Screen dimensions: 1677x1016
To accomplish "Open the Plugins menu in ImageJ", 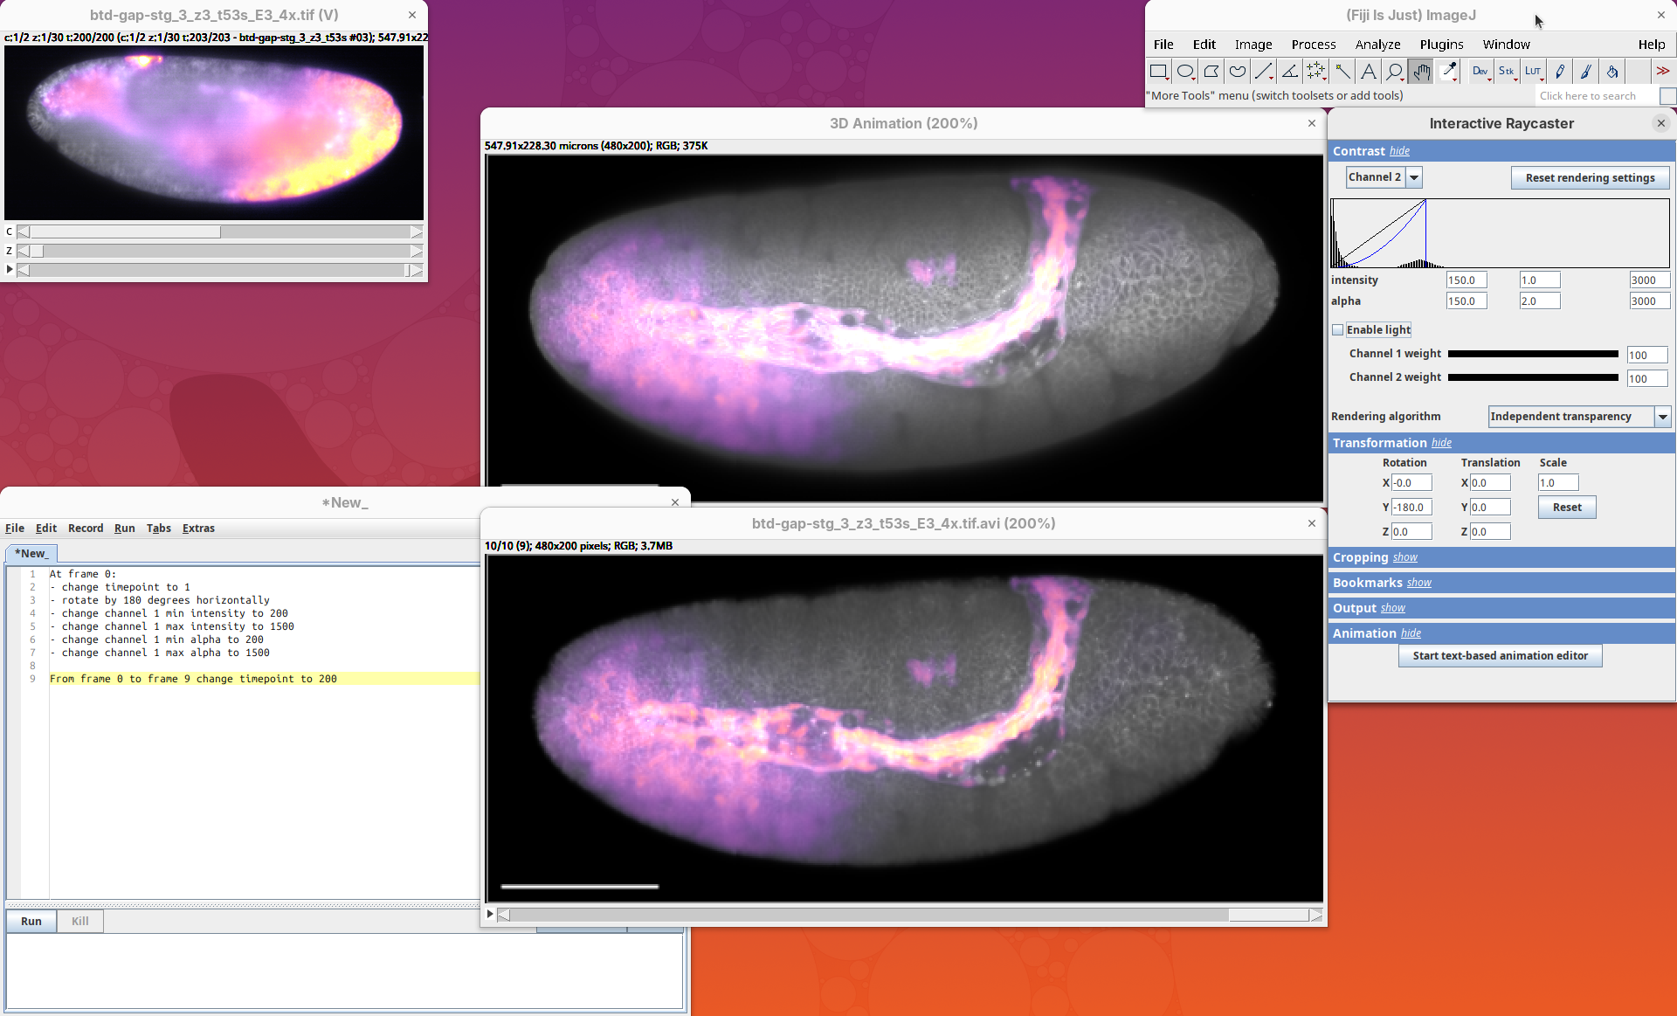I will coord(1441,45).
